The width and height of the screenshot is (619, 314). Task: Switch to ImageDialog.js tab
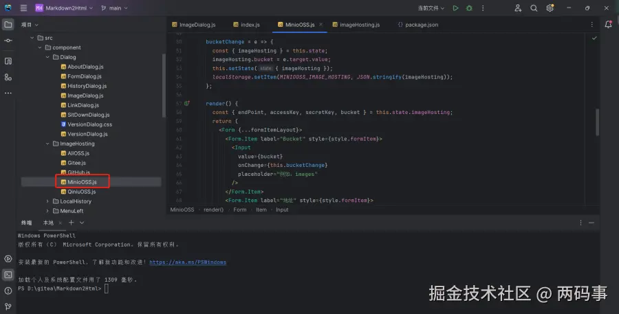click(x=193, y=25)
